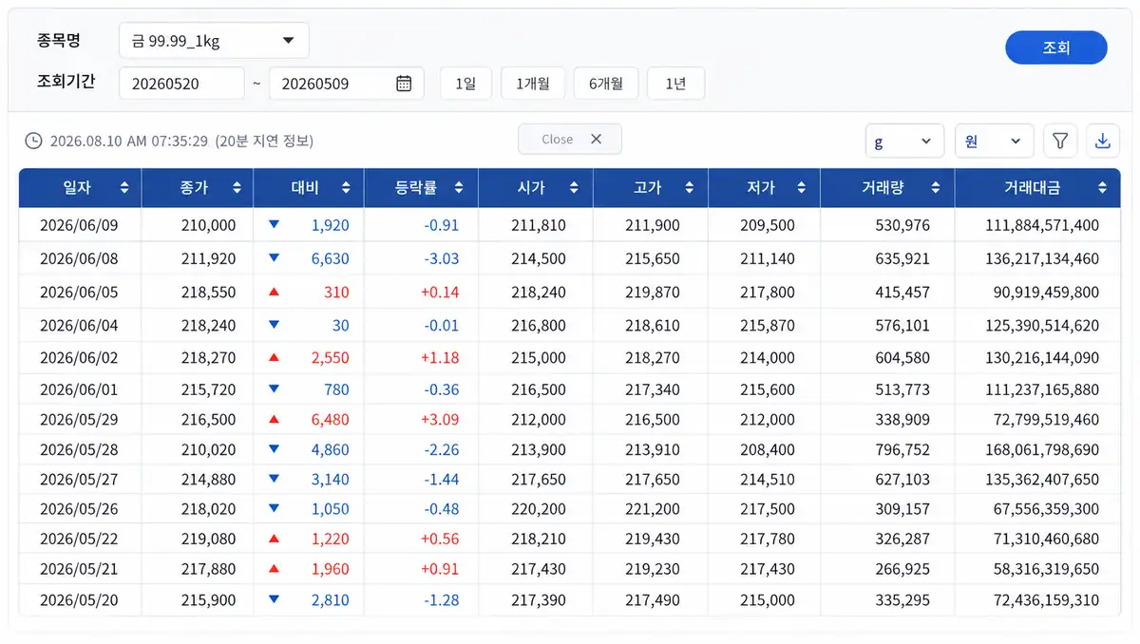Download the table data
The image size is (1140, 644).
pos(1103,141)
